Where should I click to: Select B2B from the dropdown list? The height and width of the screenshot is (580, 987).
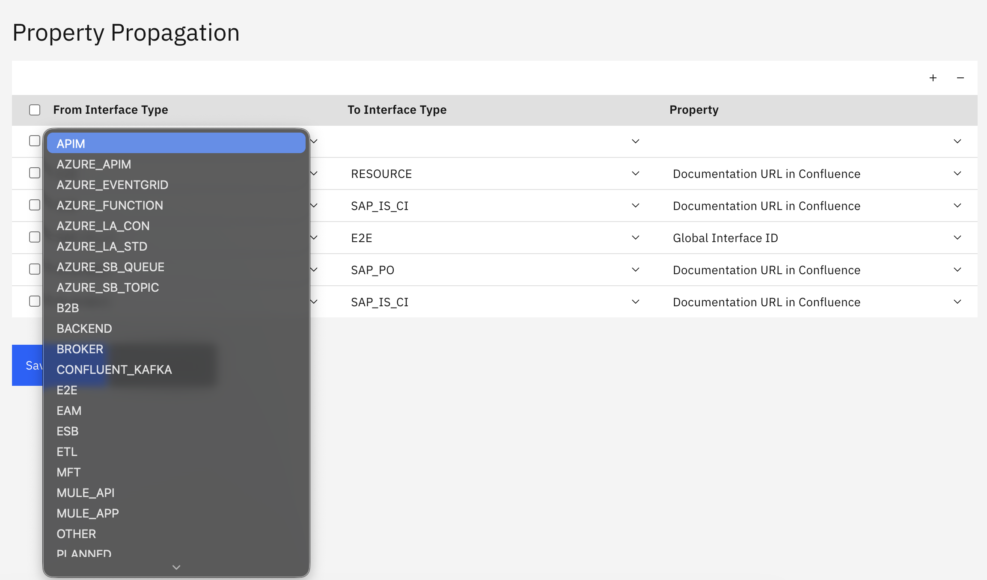click(176, 308)
